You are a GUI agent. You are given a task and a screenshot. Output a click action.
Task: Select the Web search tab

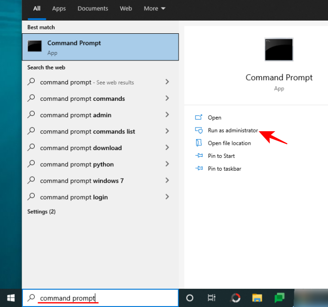point(126,8)
